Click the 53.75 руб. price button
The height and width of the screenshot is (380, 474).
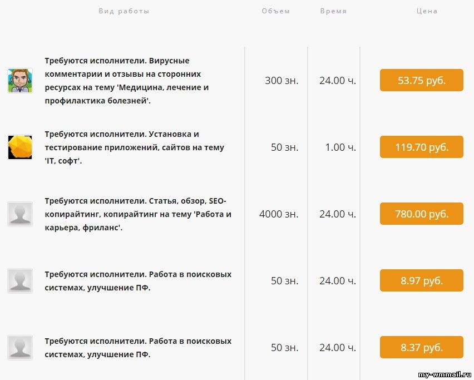coord(421,80)
